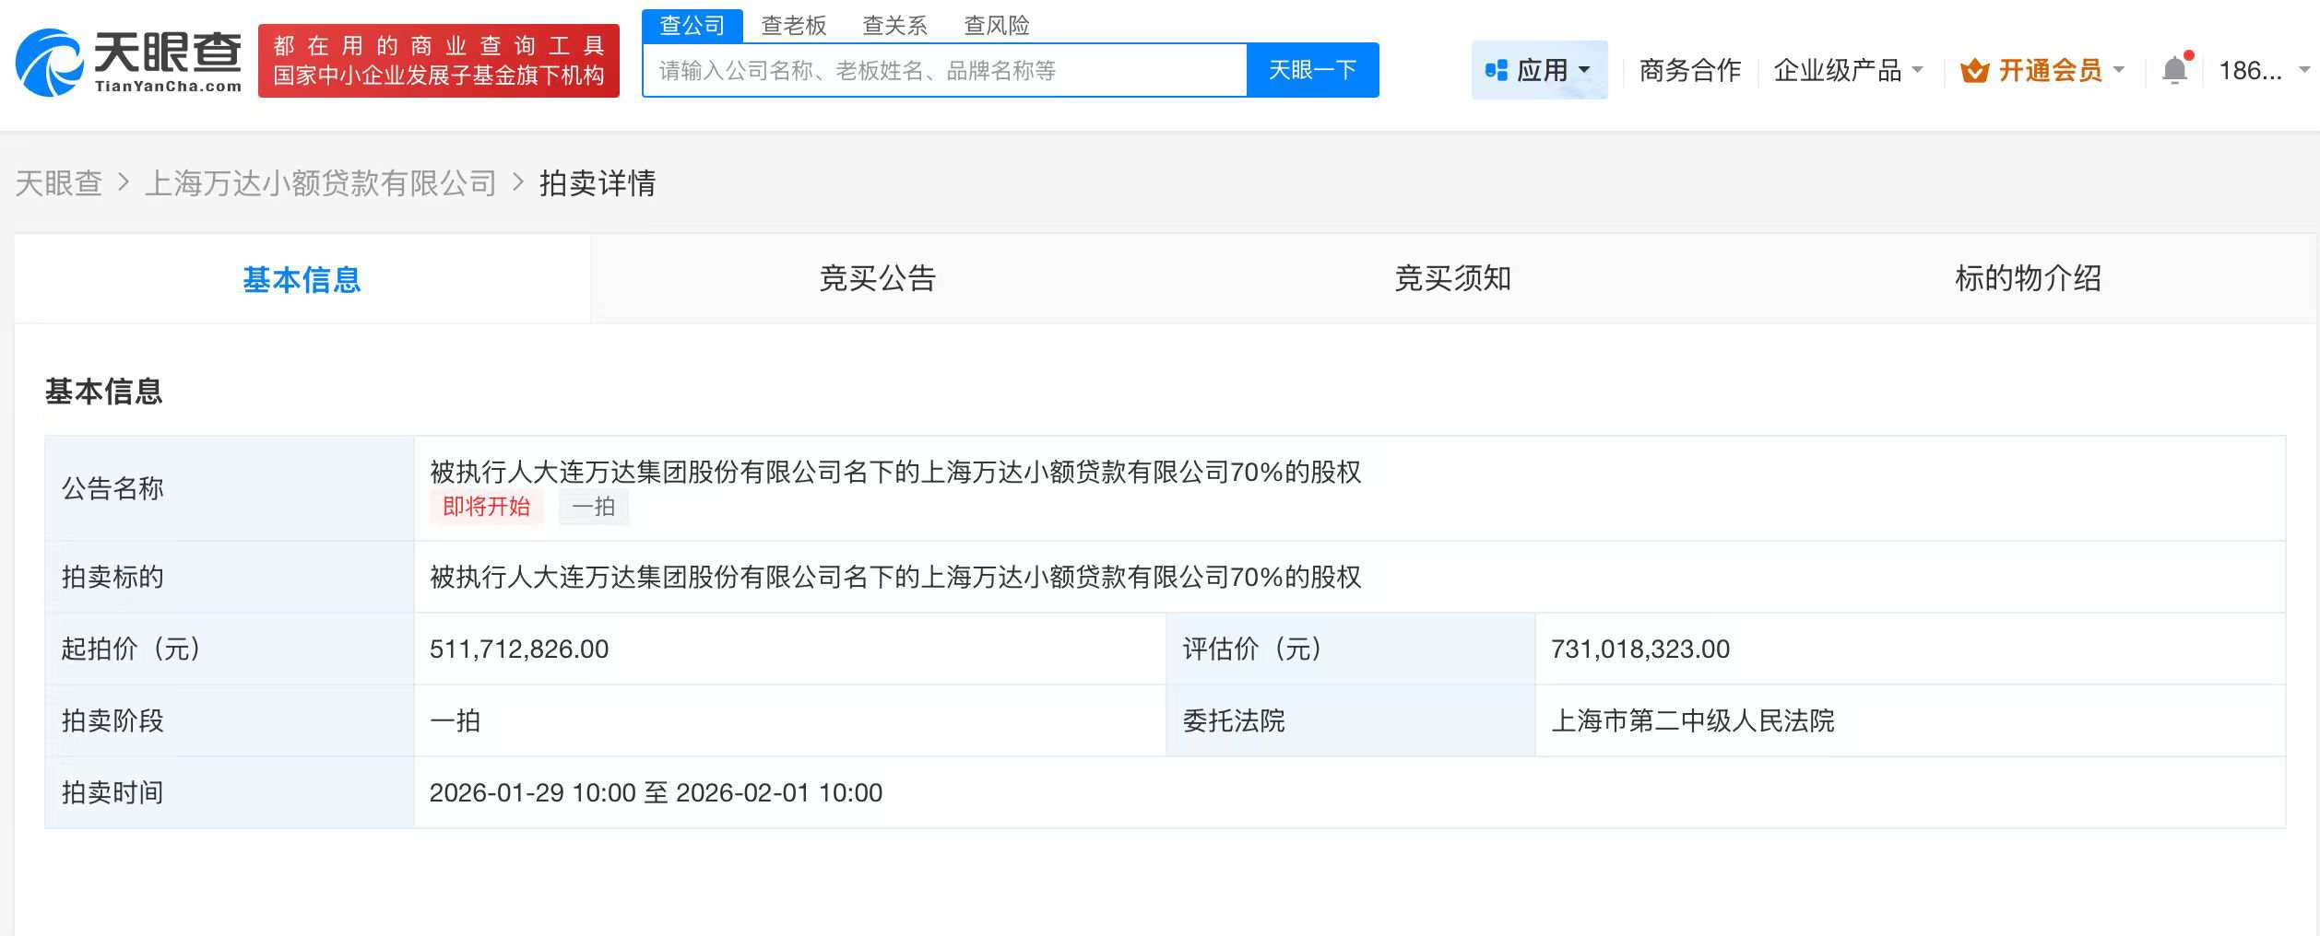Image resolution: width=2320 pixels, height=936 pixels.
Task: Select the 查风险 search tab
Action: click(998, 25)
